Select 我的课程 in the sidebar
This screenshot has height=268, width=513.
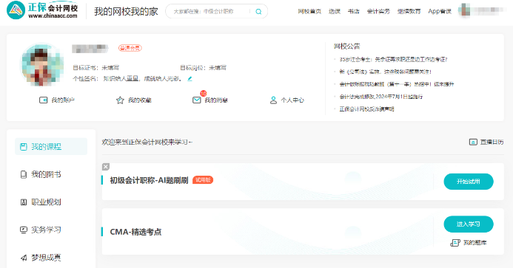51,147
